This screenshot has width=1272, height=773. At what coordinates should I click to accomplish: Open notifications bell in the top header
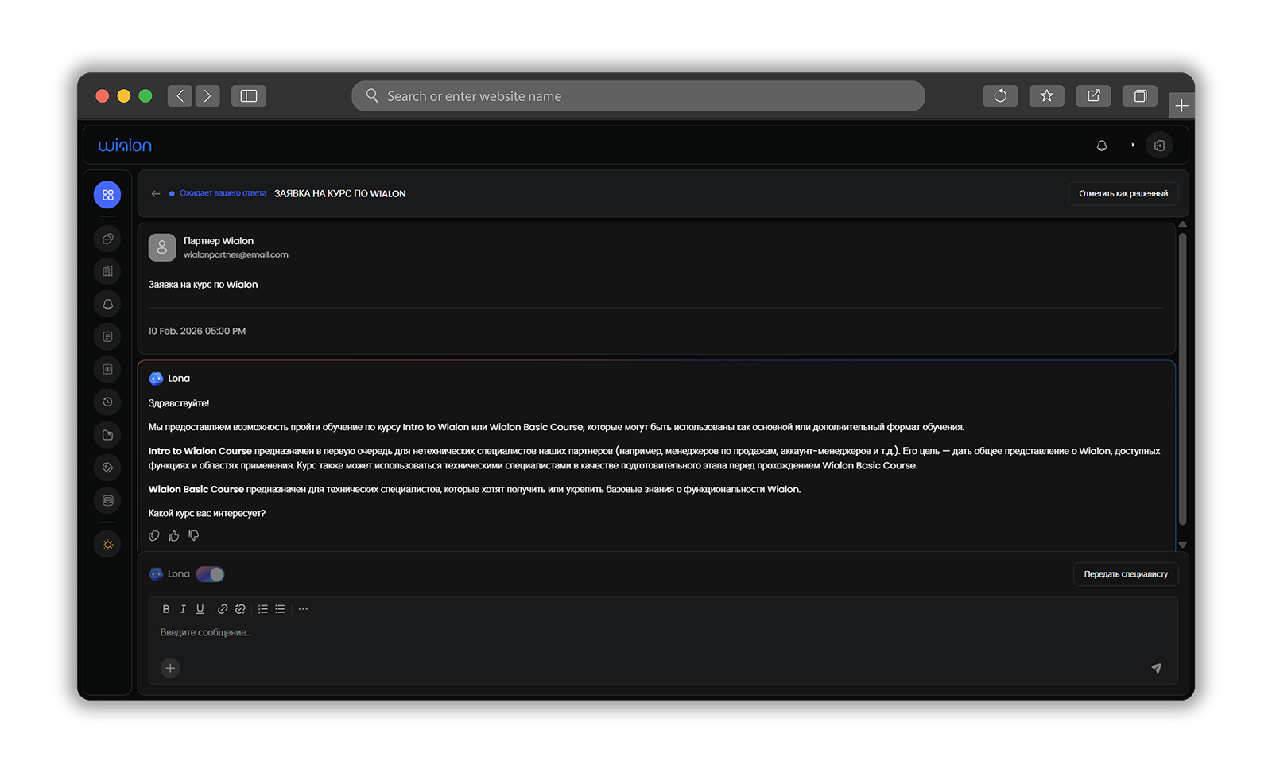click(1101, 146)
